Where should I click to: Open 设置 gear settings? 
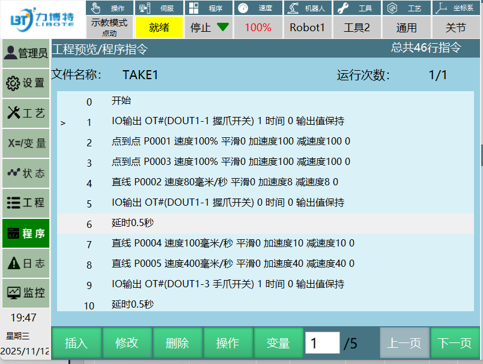[25, 83]
